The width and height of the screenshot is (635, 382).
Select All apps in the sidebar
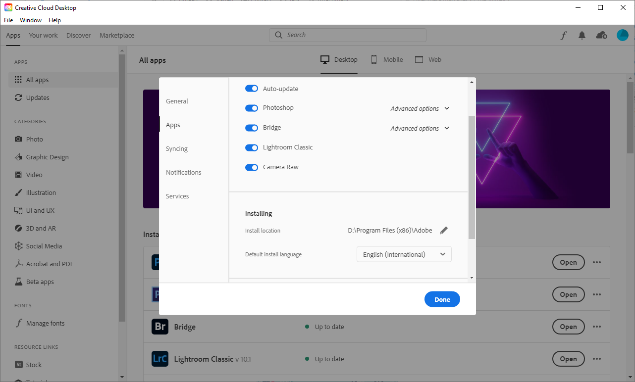(63, 80)
